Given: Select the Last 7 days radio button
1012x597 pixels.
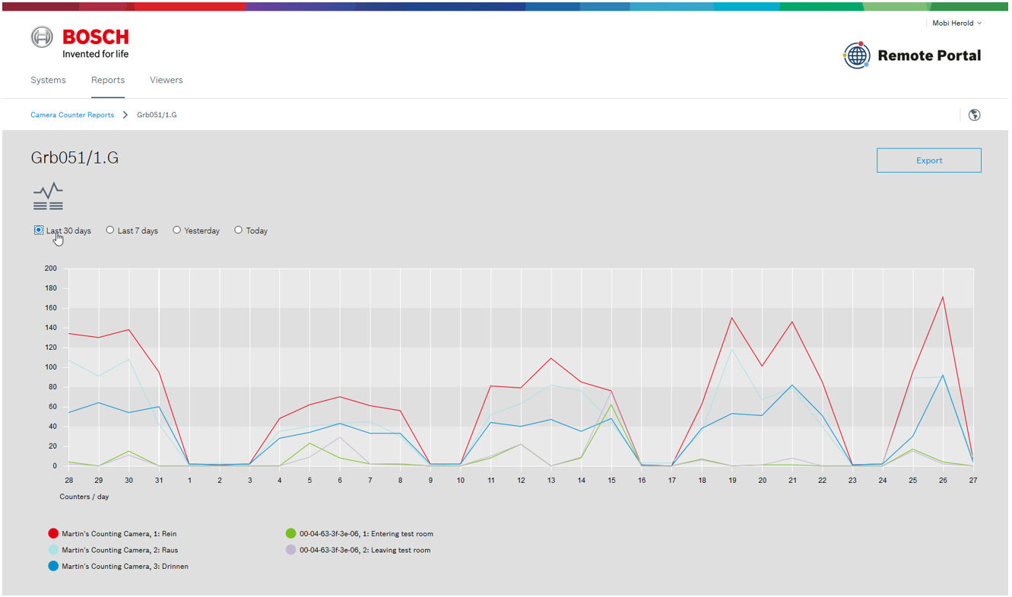Looking at the screenshot, I should coord(110,230).
